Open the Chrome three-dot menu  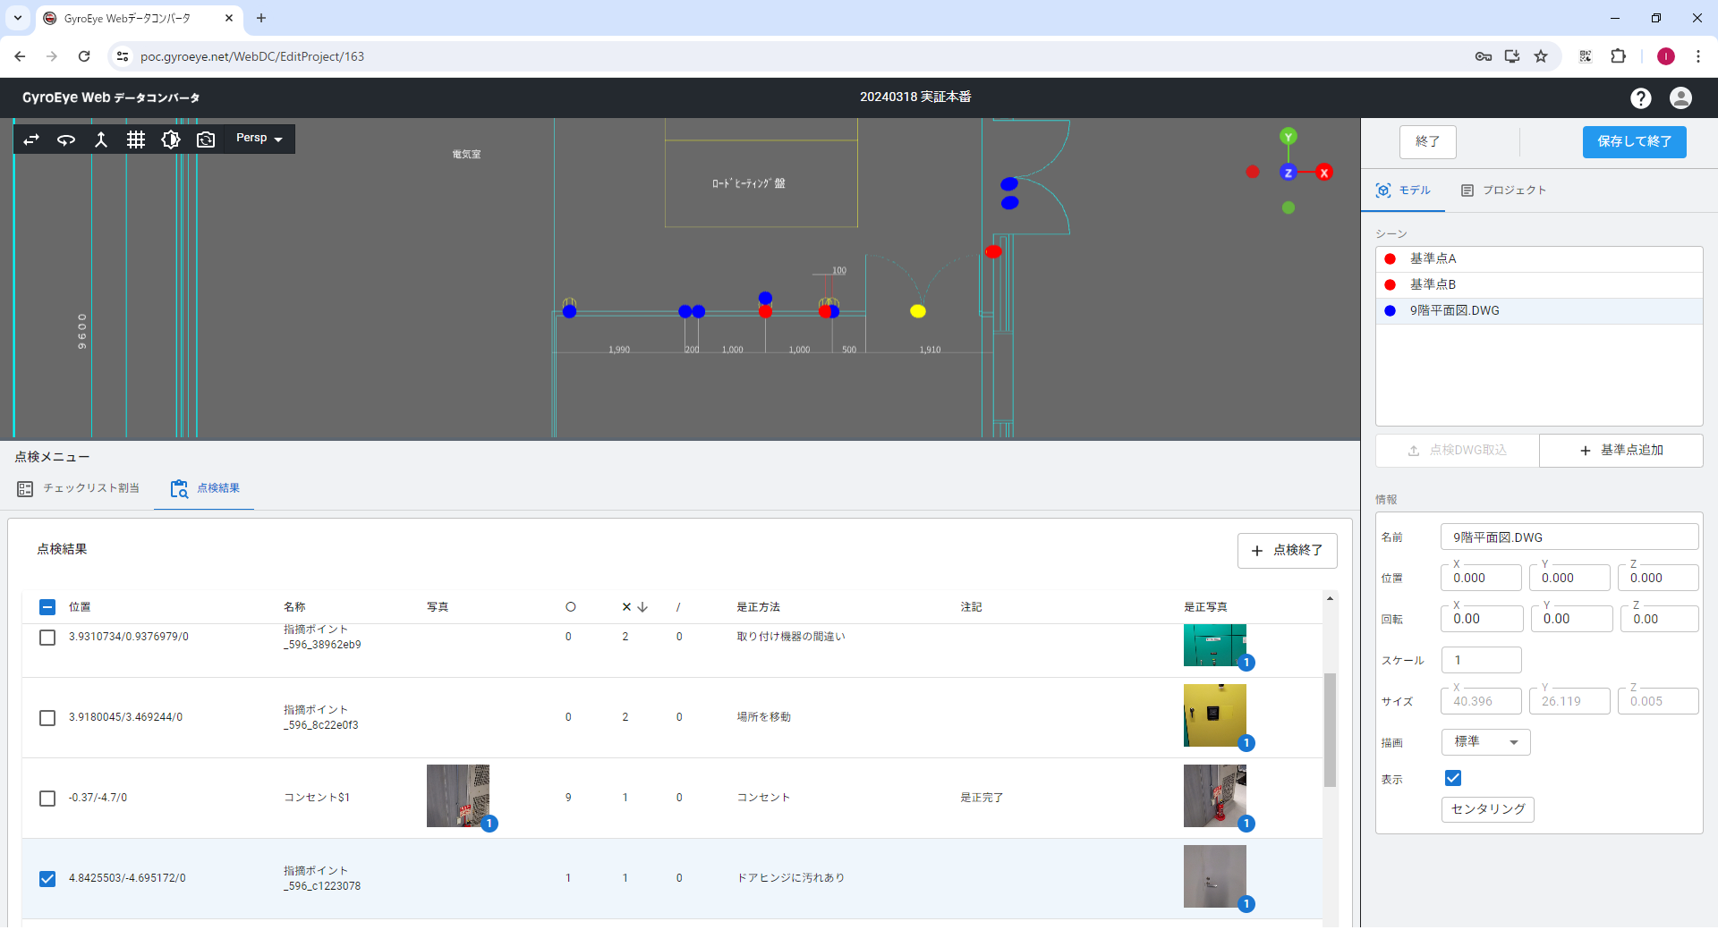click(1698, 56)
